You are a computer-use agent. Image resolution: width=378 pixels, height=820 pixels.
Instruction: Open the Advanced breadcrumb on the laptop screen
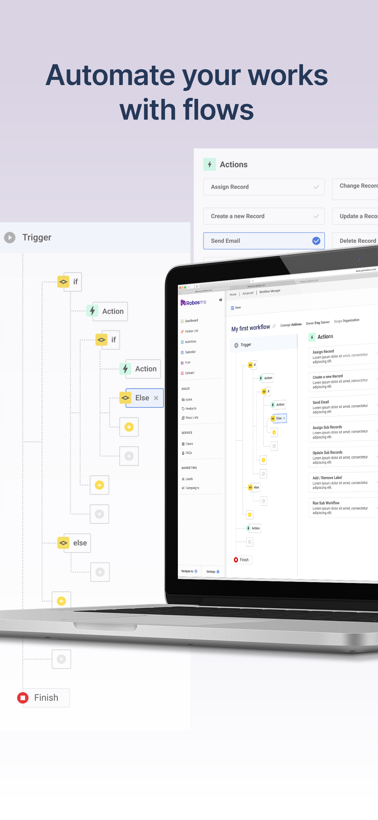248,293
